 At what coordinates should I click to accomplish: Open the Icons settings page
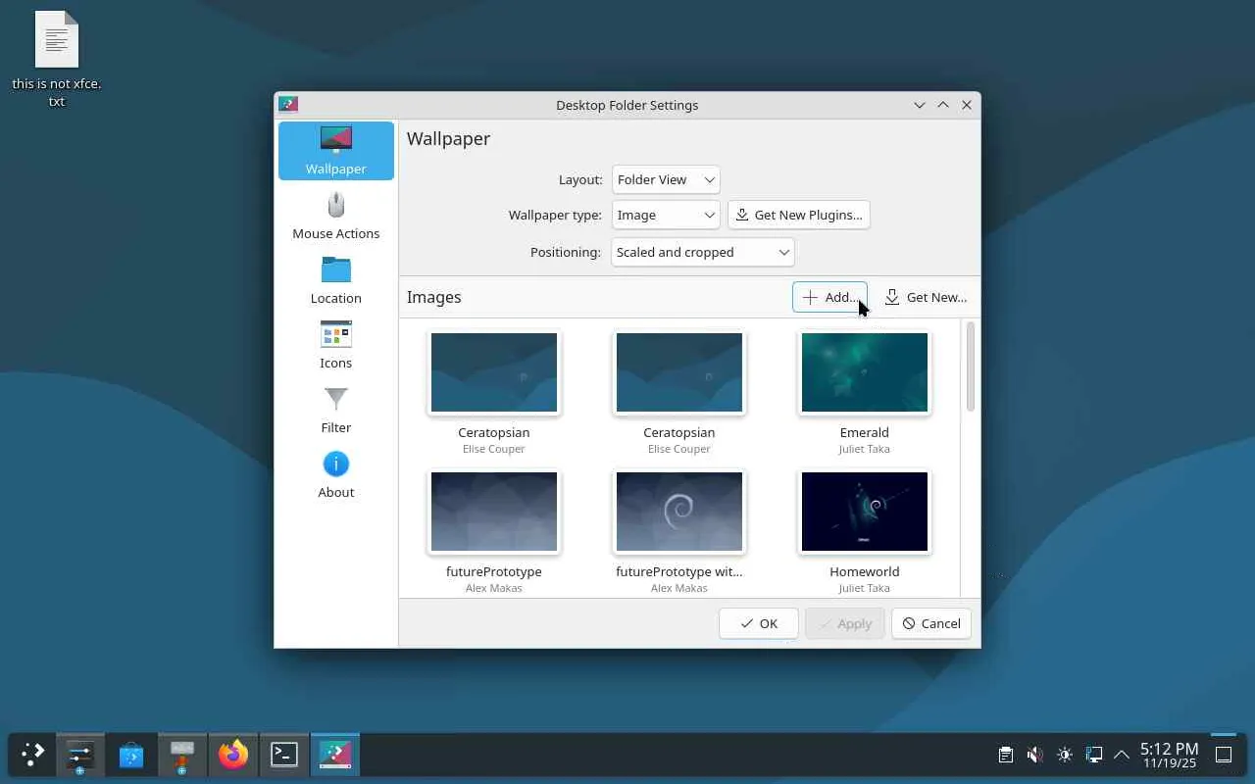(335, 345)
